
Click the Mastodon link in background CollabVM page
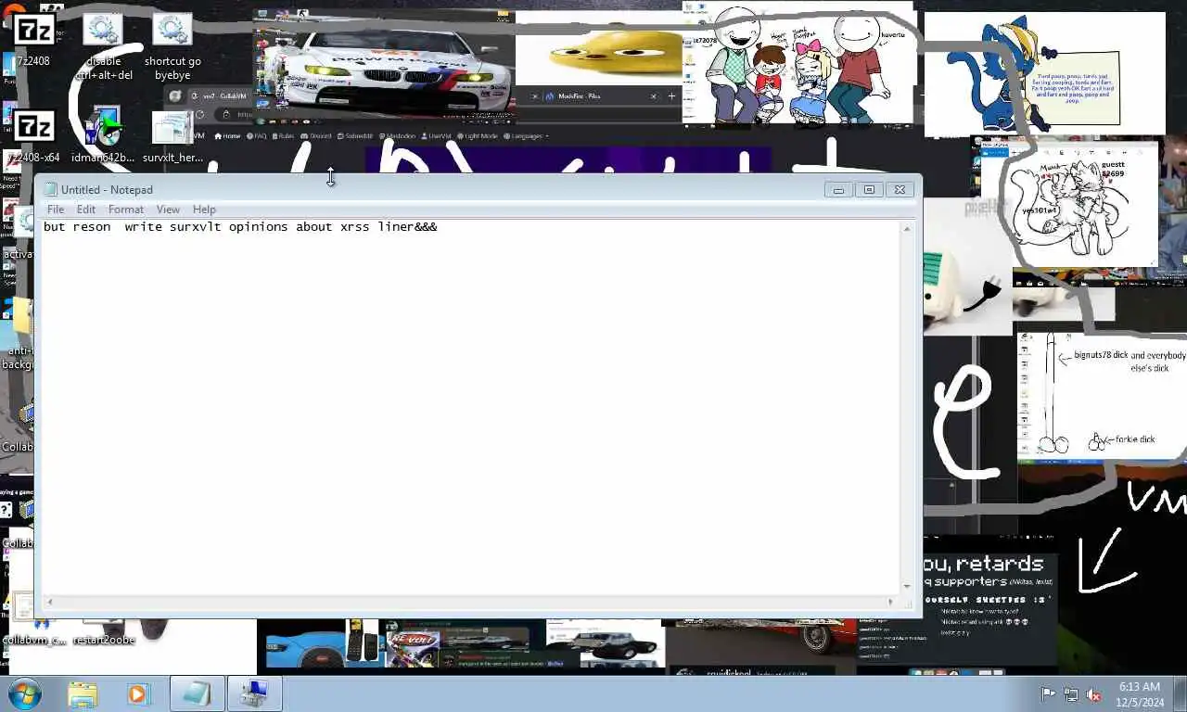click(397, 136)
